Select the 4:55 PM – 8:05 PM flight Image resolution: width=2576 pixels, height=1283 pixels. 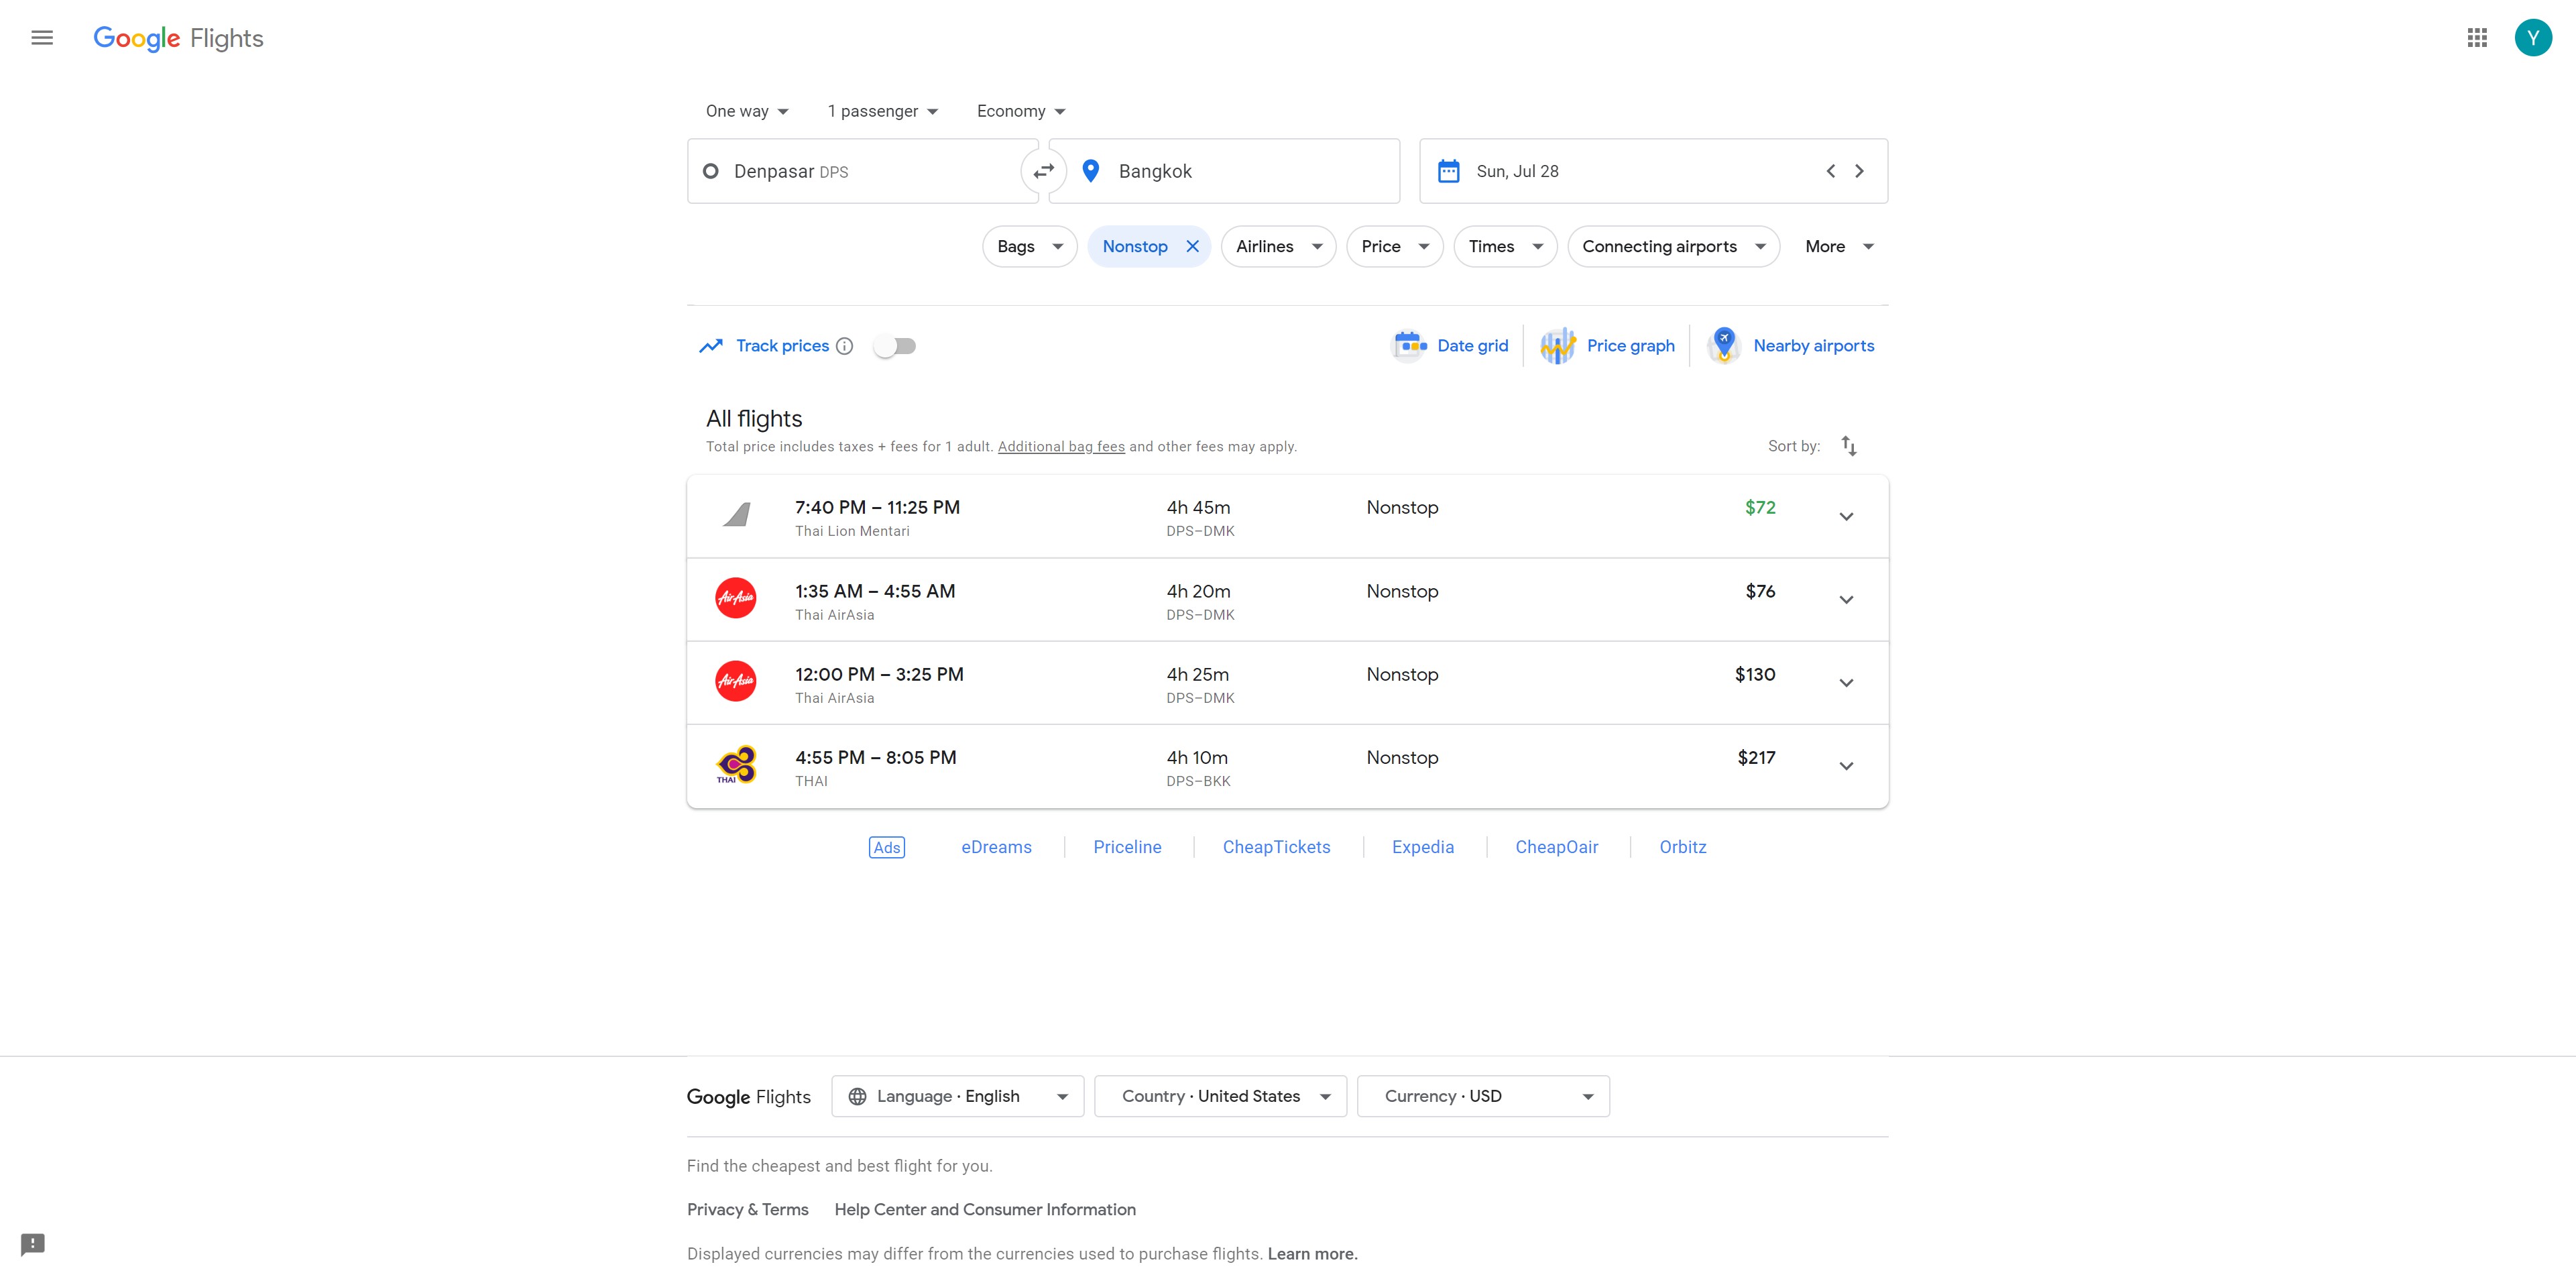pyautogui.click(x=1287, y=766)
